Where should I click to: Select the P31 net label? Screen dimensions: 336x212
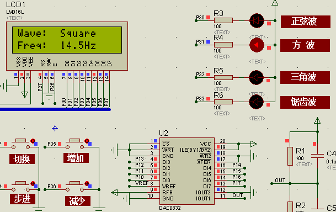[200, 42]
